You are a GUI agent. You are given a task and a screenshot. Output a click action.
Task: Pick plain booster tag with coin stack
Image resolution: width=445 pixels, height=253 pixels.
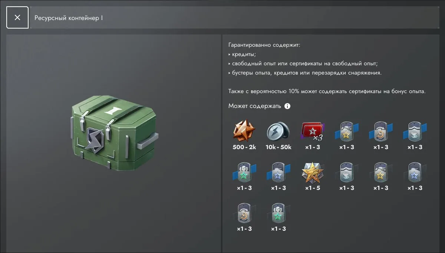(x=347, y=172)
